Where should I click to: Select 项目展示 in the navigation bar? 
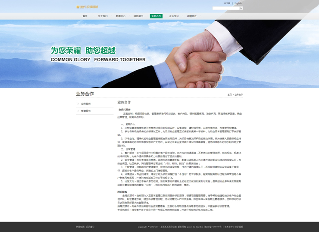138,16
